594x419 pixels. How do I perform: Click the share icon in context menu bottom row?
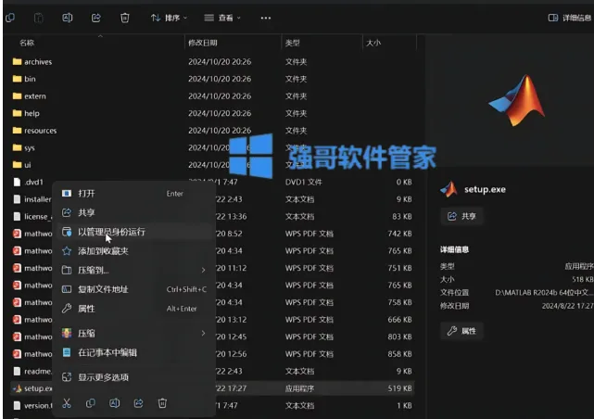(139, 403)
